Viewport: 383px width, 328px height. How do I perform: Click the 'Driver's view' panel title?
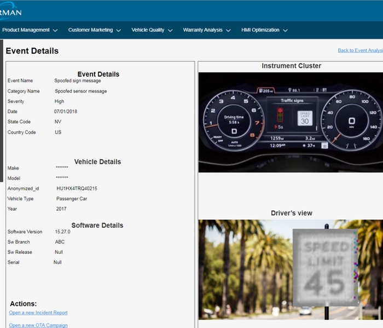pyautogui.click(x=292, y=213)
